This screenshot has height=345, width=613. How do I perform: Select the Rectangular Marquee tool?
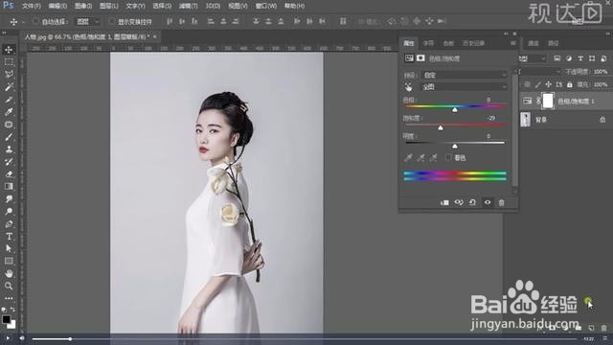click(x=9, y=62)
